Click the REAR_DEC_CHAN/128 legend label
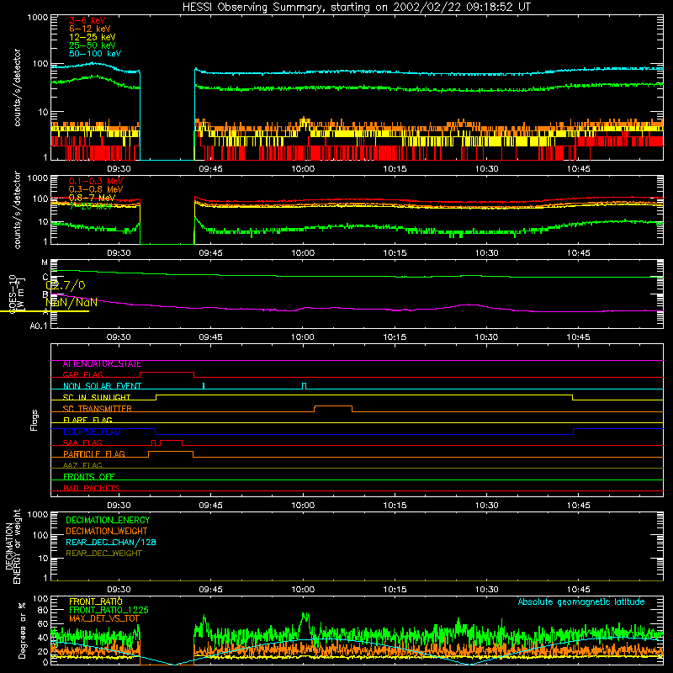Screen dimensions: 673x673 point(111,543)
